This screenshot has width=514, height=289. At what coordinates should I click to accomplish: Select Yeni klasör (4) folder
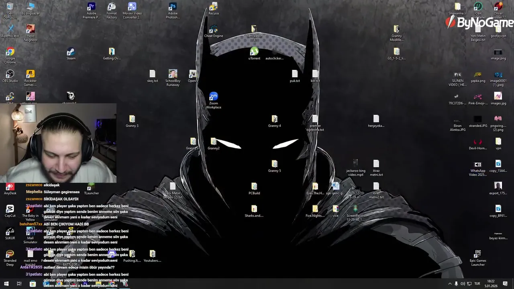pyautogui.click(x=254, y=33)
